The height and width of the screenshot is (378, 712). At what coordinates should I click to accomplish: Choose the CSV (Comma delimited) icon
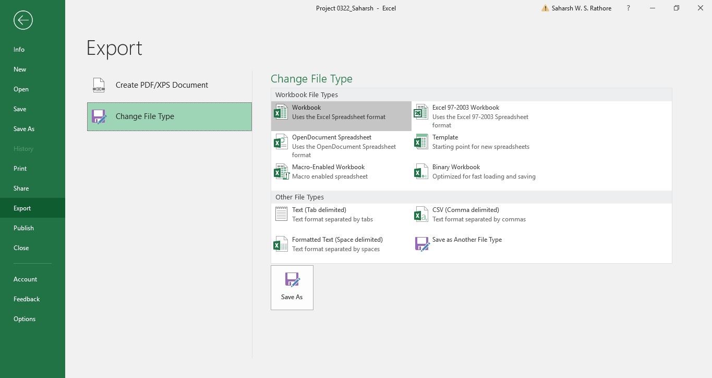pos(421,214)
